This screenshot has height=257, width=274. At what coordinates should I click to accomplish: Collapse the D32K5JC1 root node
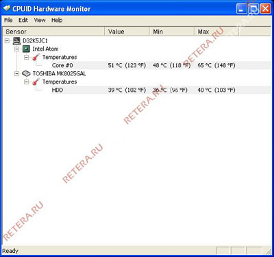pos(7,41)
